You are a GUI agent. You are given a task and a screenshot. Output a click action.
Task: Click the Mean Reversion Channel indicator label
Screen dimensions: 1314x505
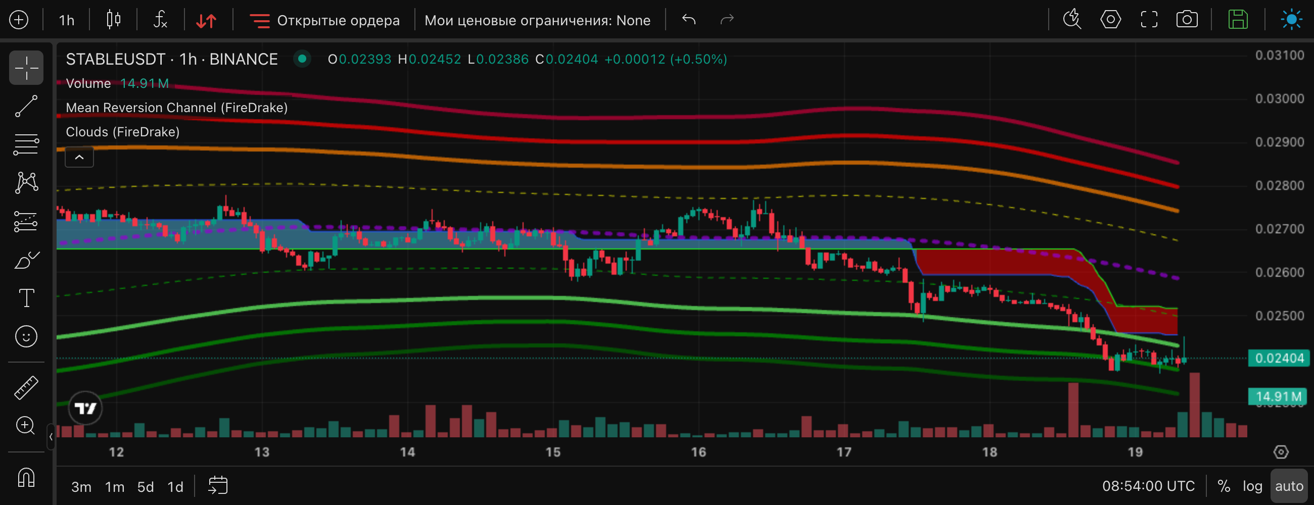point(176,108)
